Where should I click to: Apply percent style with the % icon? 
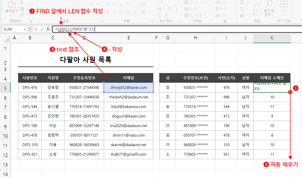(x=170, y=9)
